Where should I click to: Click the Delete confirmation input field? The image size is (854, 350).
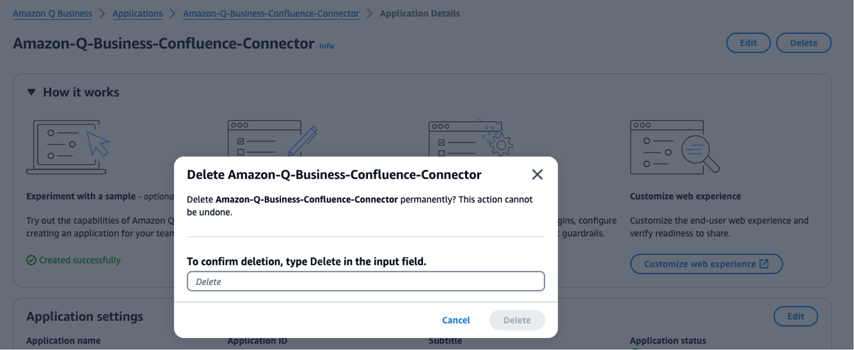pos(366,281)
